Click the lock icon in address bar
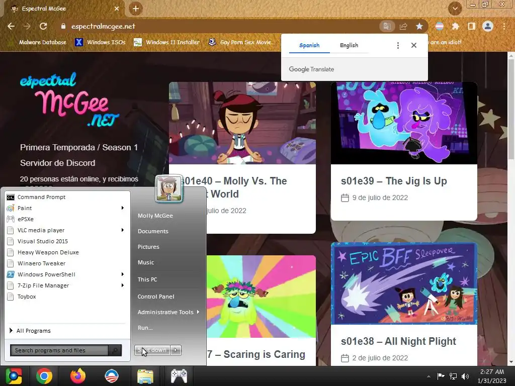The width and height of the screenshot is (515, 386). (x=63, y=26)
